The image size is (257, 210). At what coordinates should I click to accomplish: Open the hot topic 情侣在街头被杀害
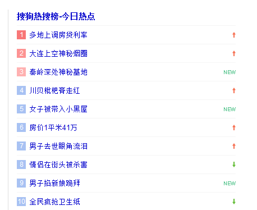(58, 165)
